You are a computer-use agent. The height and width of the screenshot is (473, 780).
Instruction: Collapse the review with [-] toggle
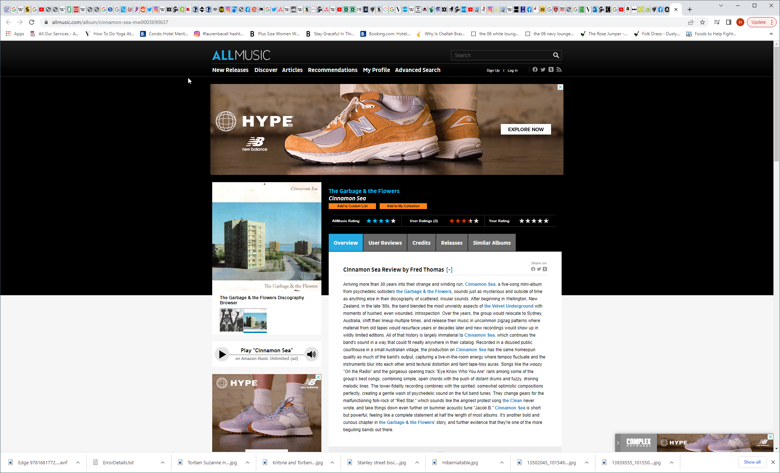[450, 269]
